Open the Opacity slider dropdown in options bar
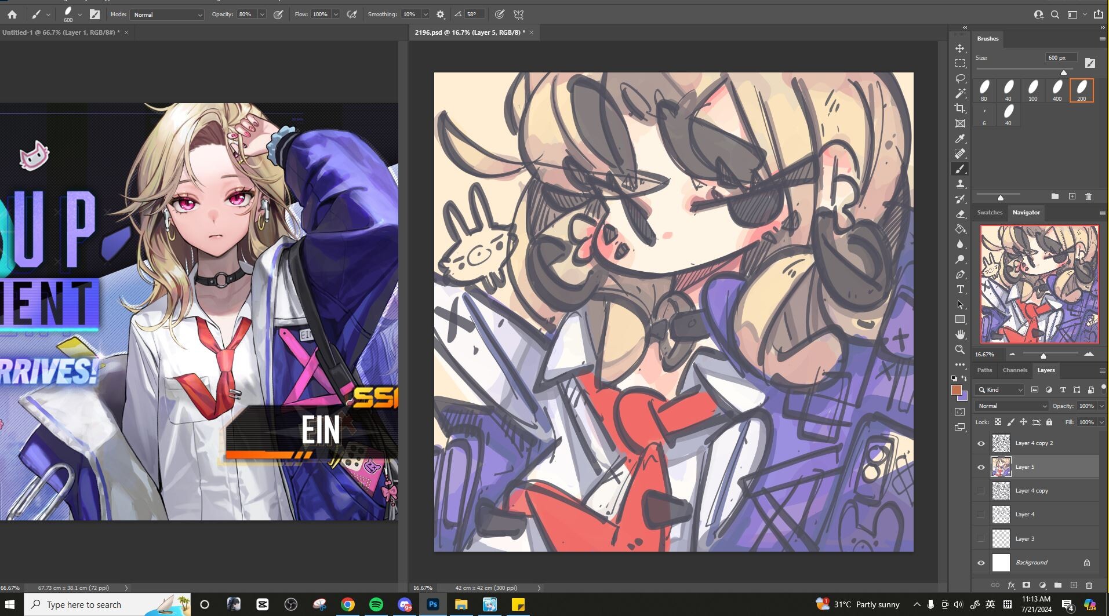This screenshot has width=1109, height=616. tap(262, 14)
